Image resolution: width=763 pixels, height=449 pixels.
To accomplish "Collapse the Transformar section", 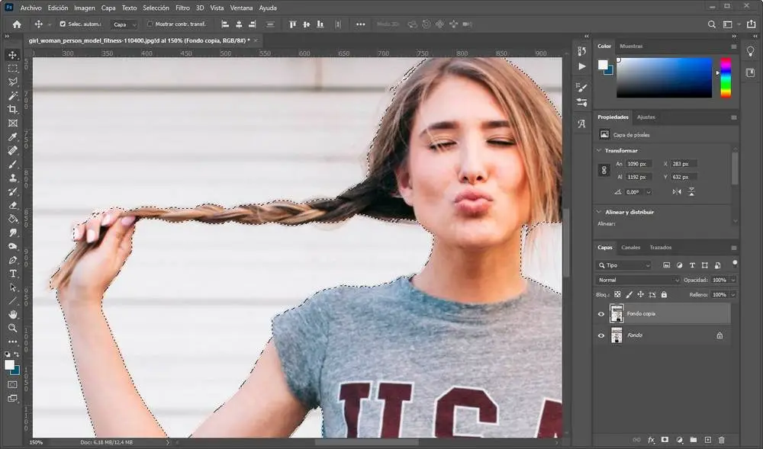I will coord(599,150).
